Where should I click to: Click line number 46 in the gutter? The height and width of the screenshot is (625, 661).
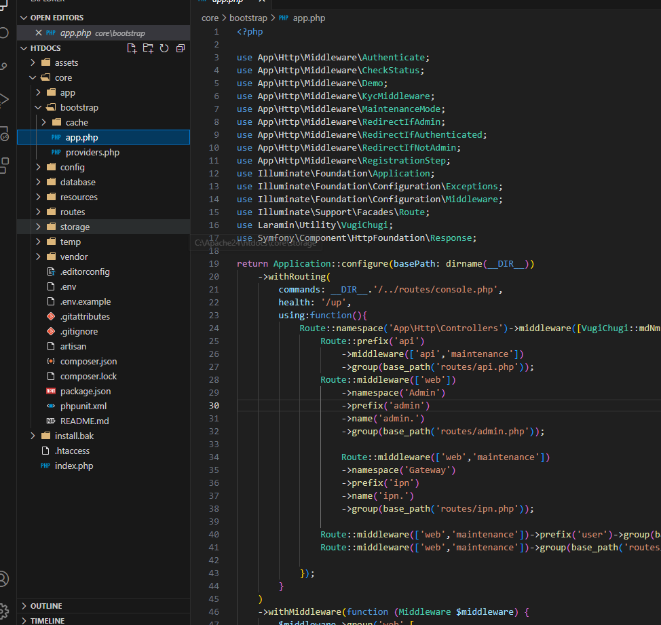pyautogui.click(x=214, y=612)
